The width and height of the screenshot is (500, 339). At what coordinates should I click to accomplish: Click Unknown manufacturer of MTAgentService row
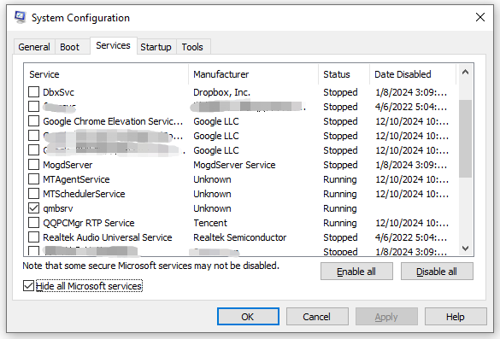[212, 179]
